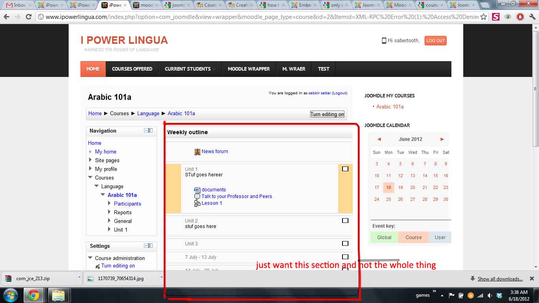Click the News forum icon
The image size is (539, 303).
[197, 151]
